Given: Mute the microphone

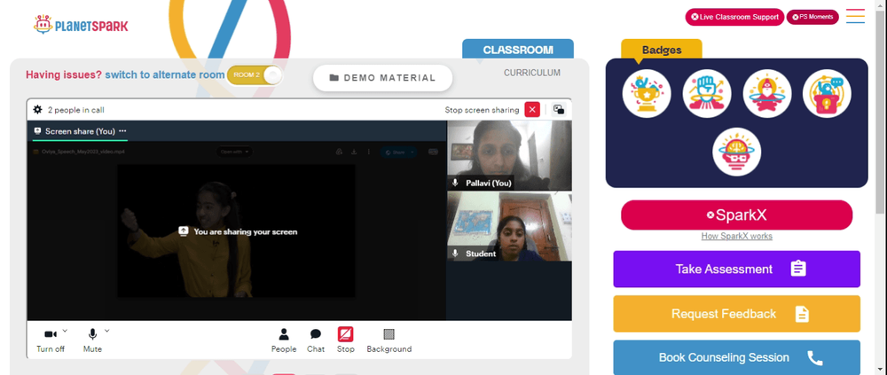Looking at the screenshot, I should coord(93,340).
